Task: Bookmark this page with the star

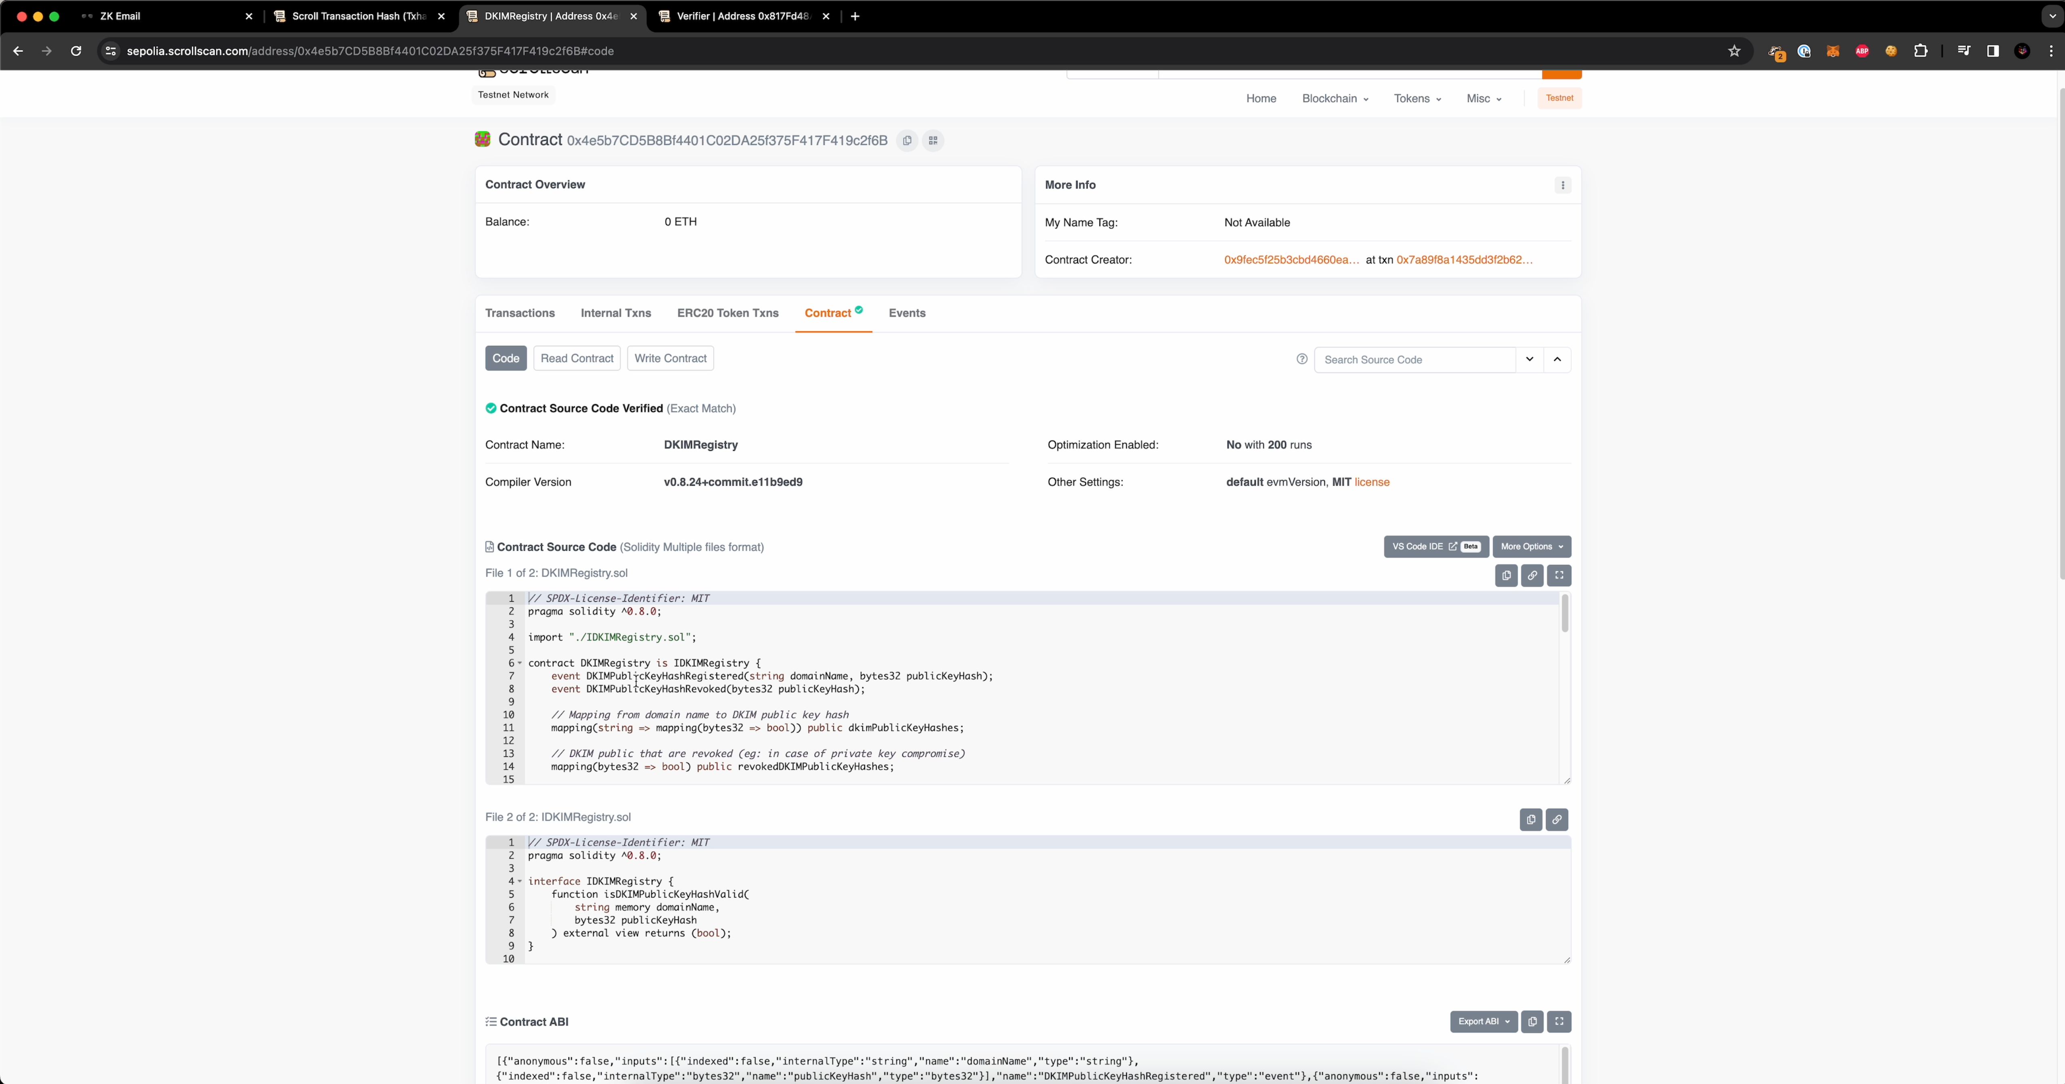Action: 1734,50
